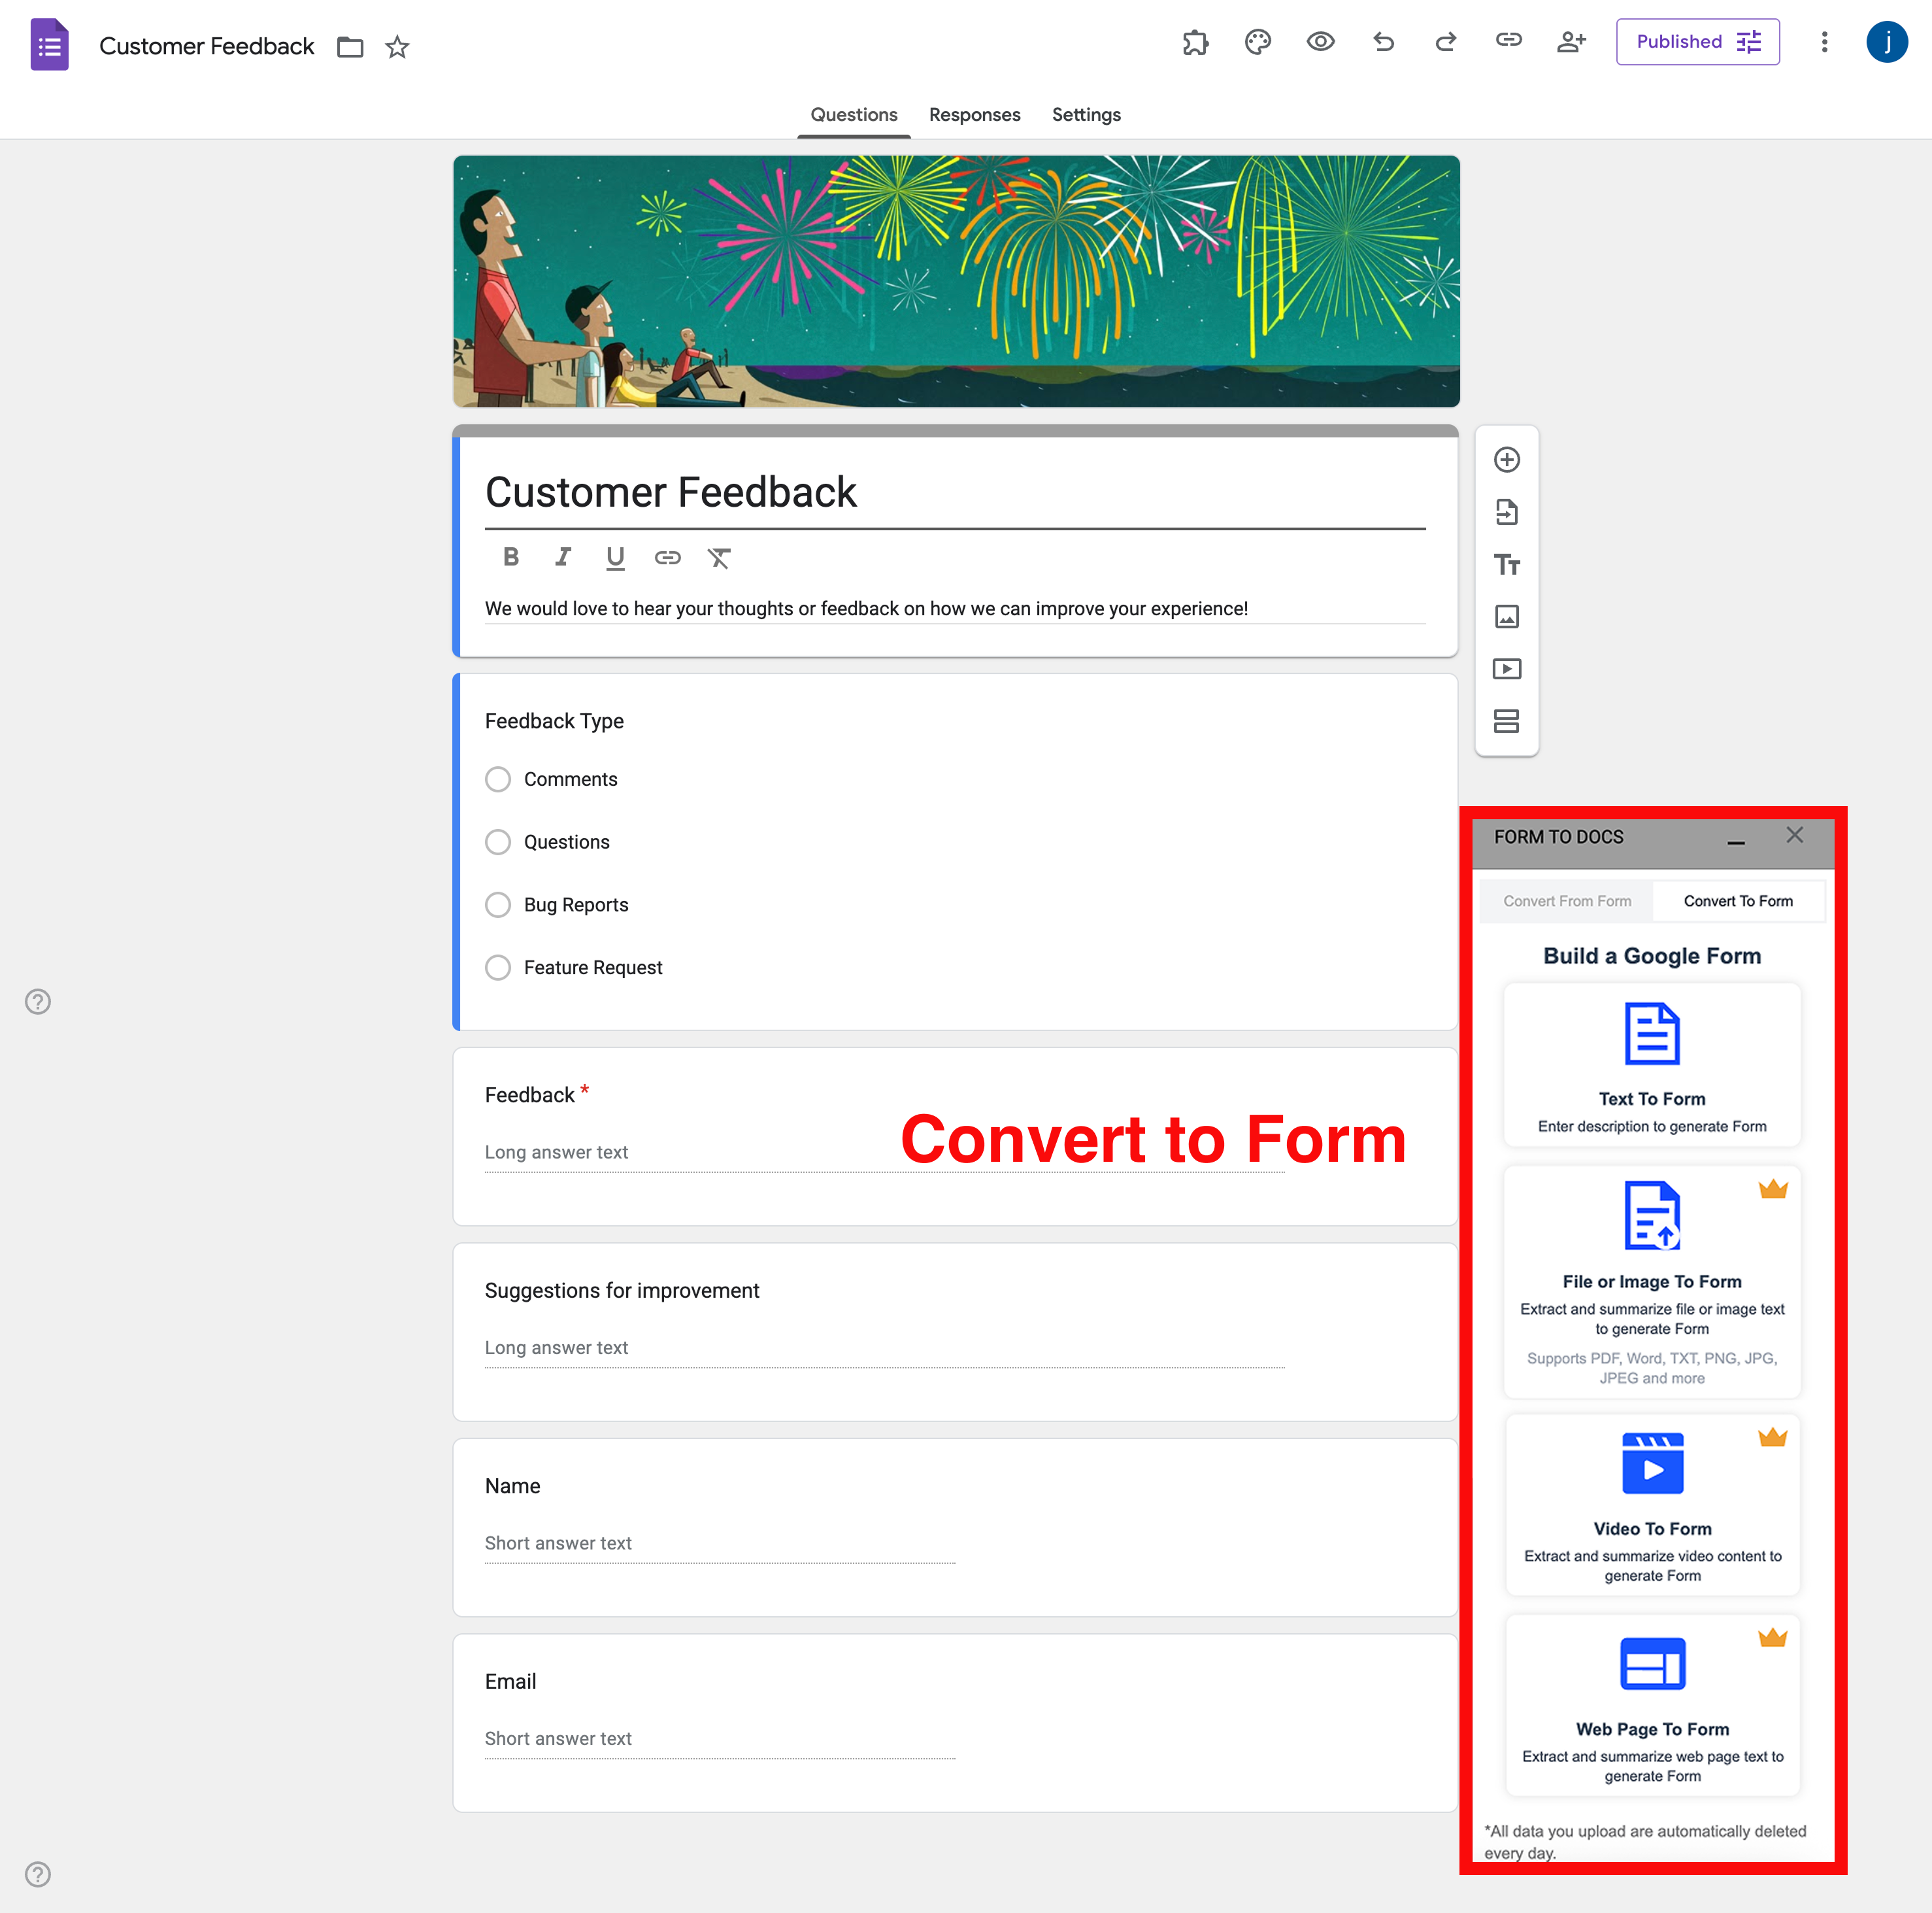The width and height of the screenshot is (1932, 1913).
Task: Insert an image into the form
Action: click(x=1507, y=617)
